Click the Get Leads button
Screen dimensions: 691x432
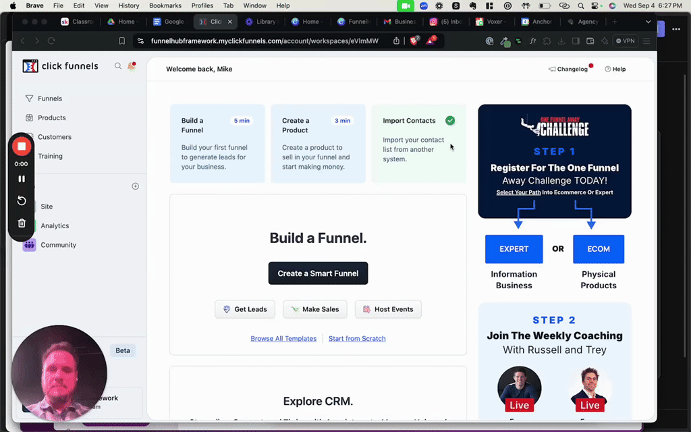[245, 309]
